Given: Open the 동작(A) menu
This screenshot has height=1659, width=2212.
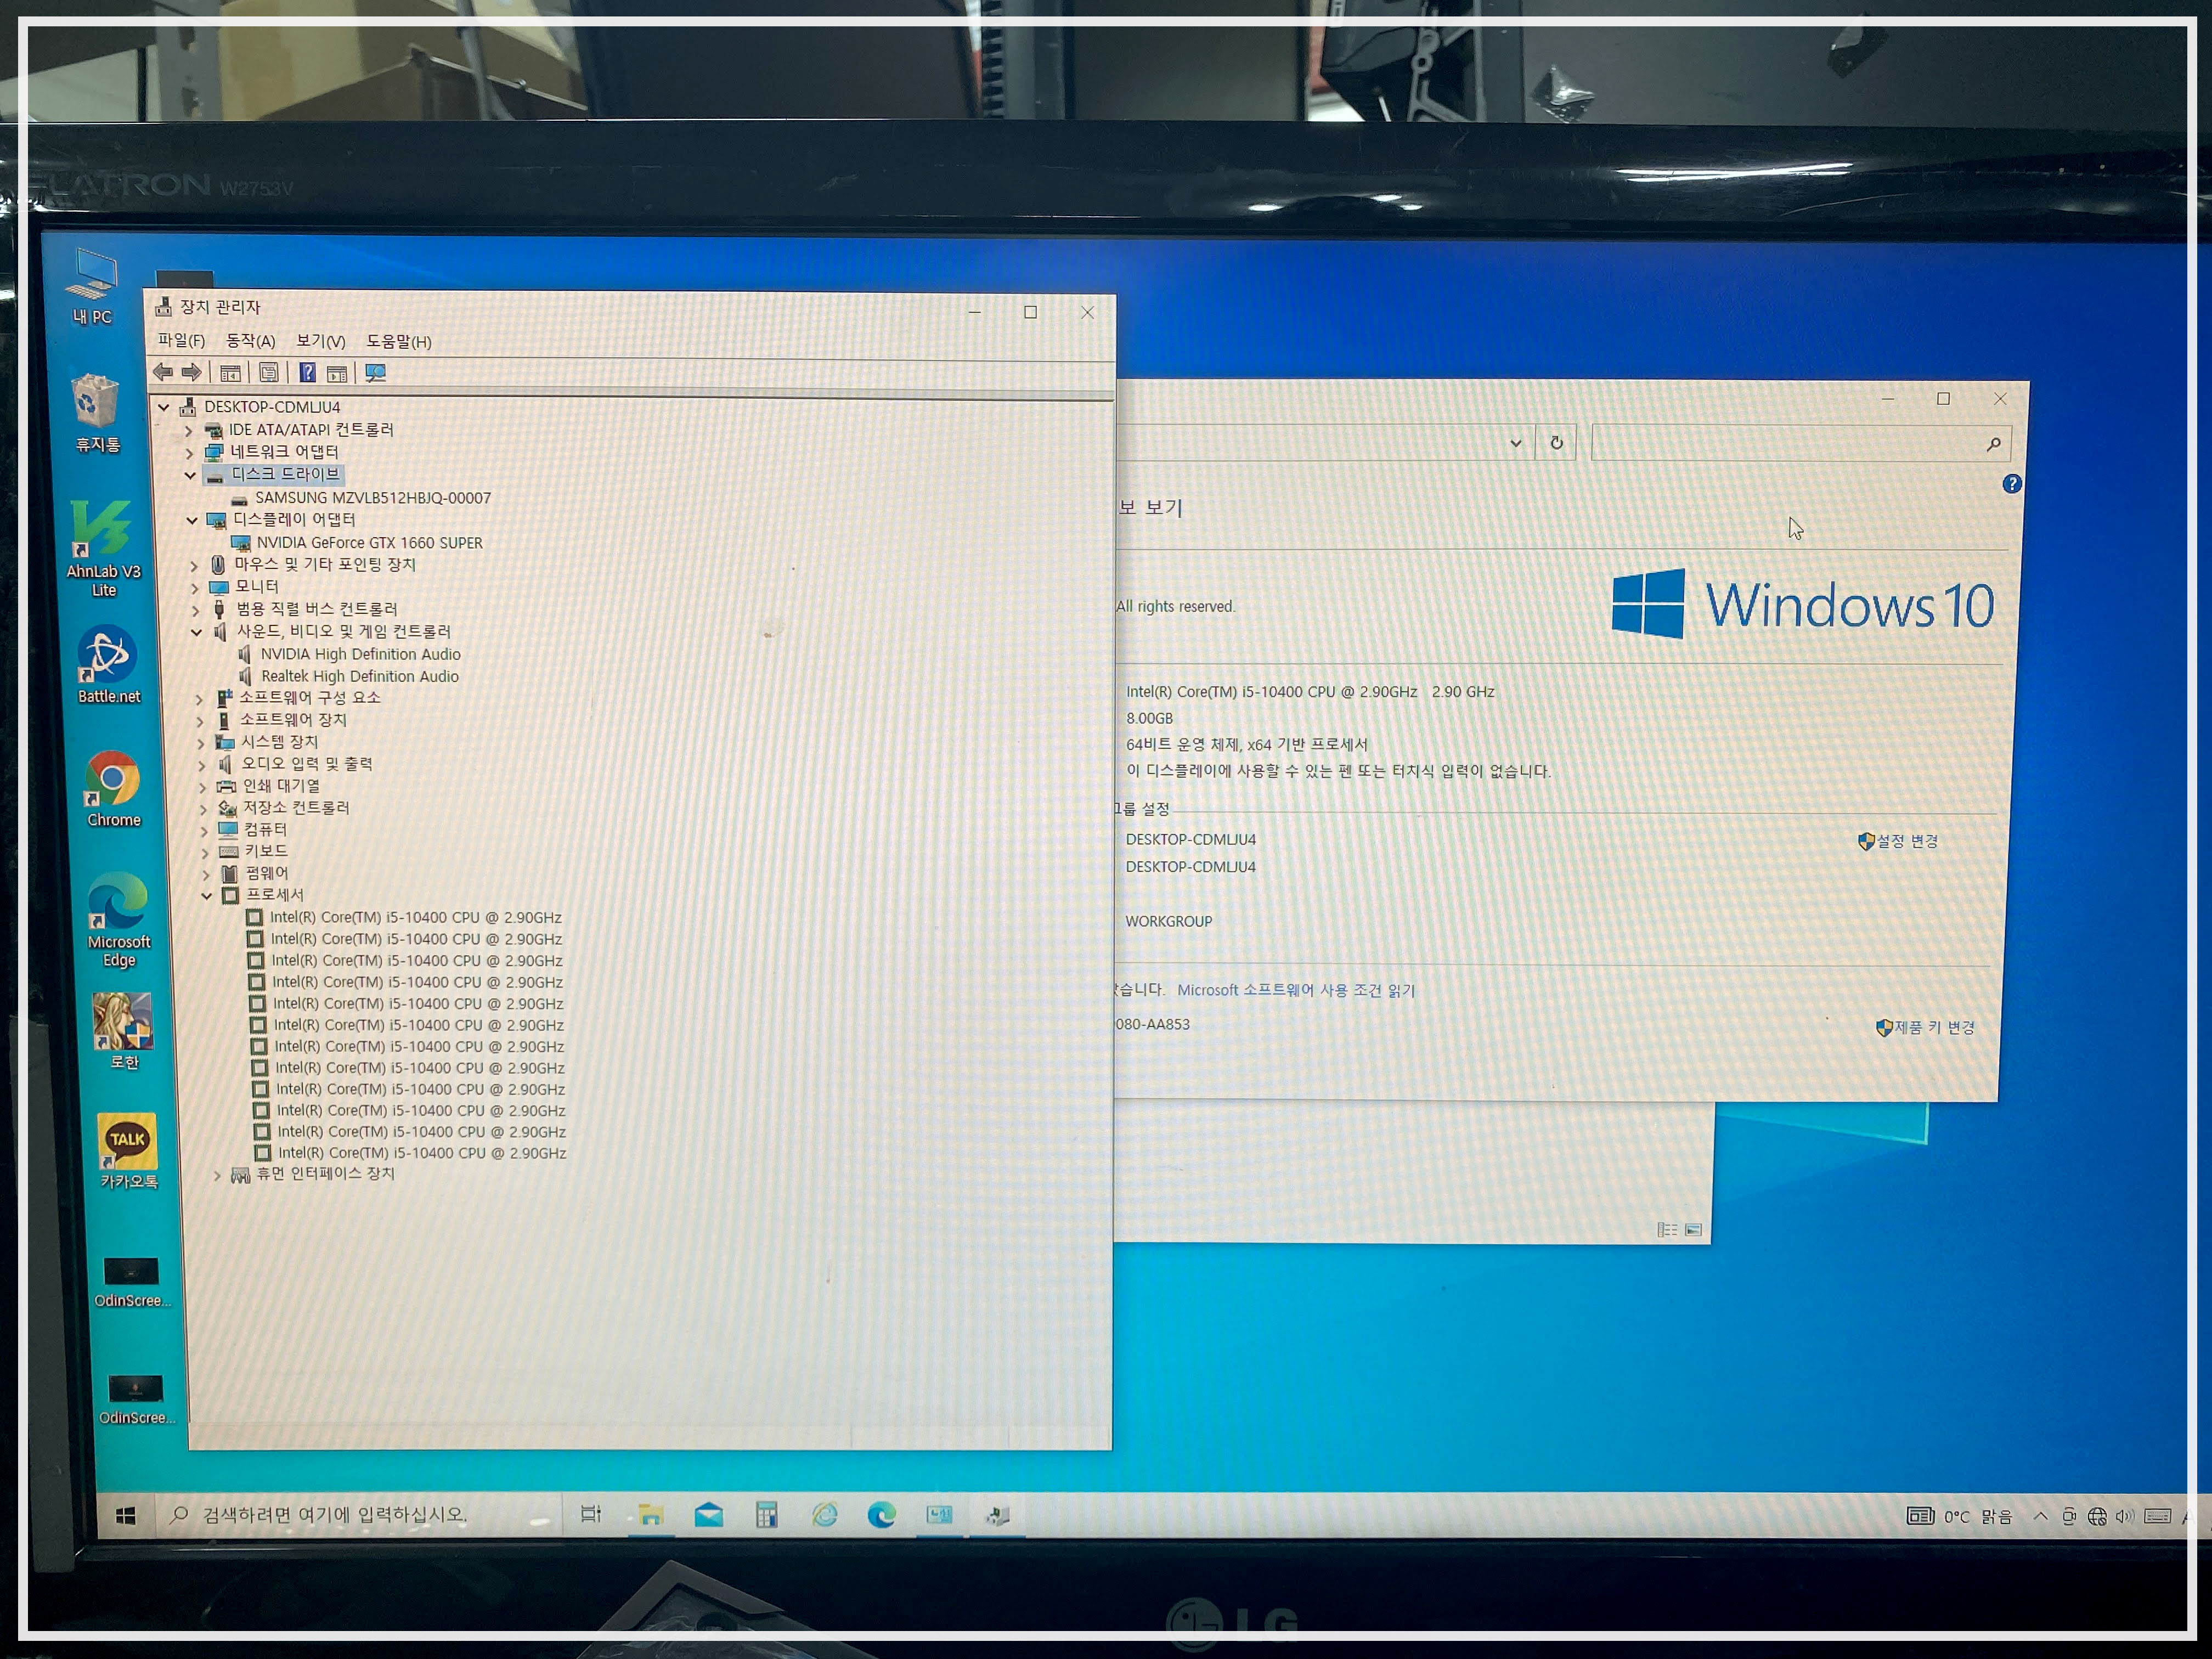Looking at the screenshot, I should tap(250, 341).
